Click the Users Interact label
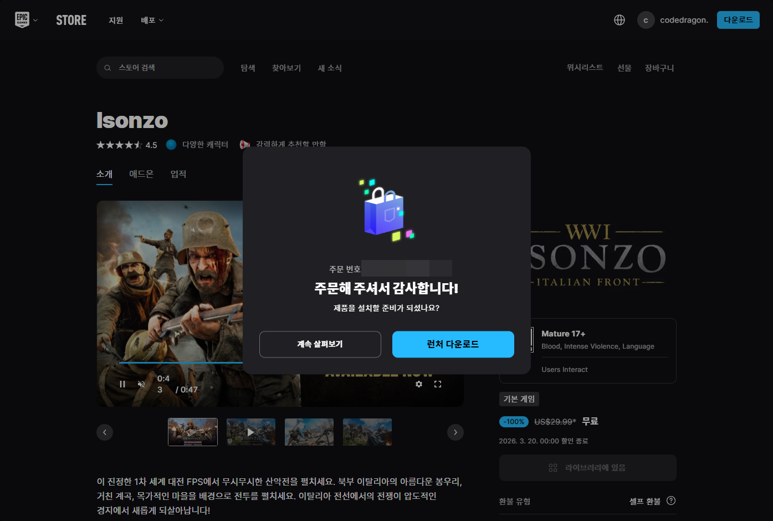 pyautogui.click(x=565, y=370)
